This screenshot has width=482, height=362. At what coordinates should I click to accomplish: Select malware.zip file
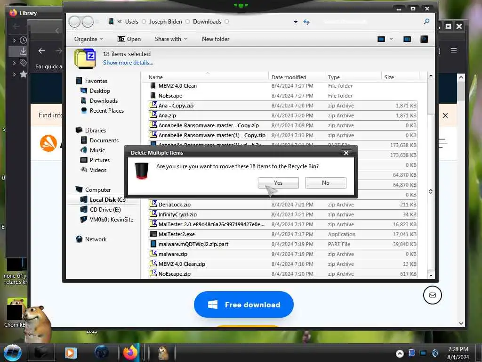(x=173, y=254)
